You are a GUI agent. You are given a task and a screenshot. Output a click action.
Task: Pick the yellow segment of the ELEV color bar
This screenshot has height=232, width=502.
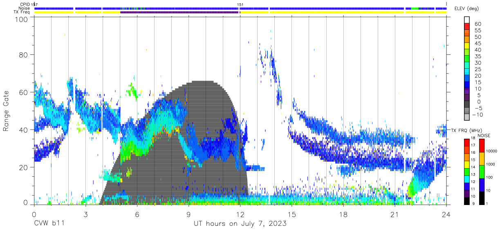(467, 46)
